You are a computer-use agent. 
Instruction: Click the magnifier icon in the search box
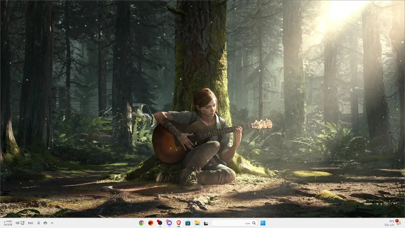(254, 223)
